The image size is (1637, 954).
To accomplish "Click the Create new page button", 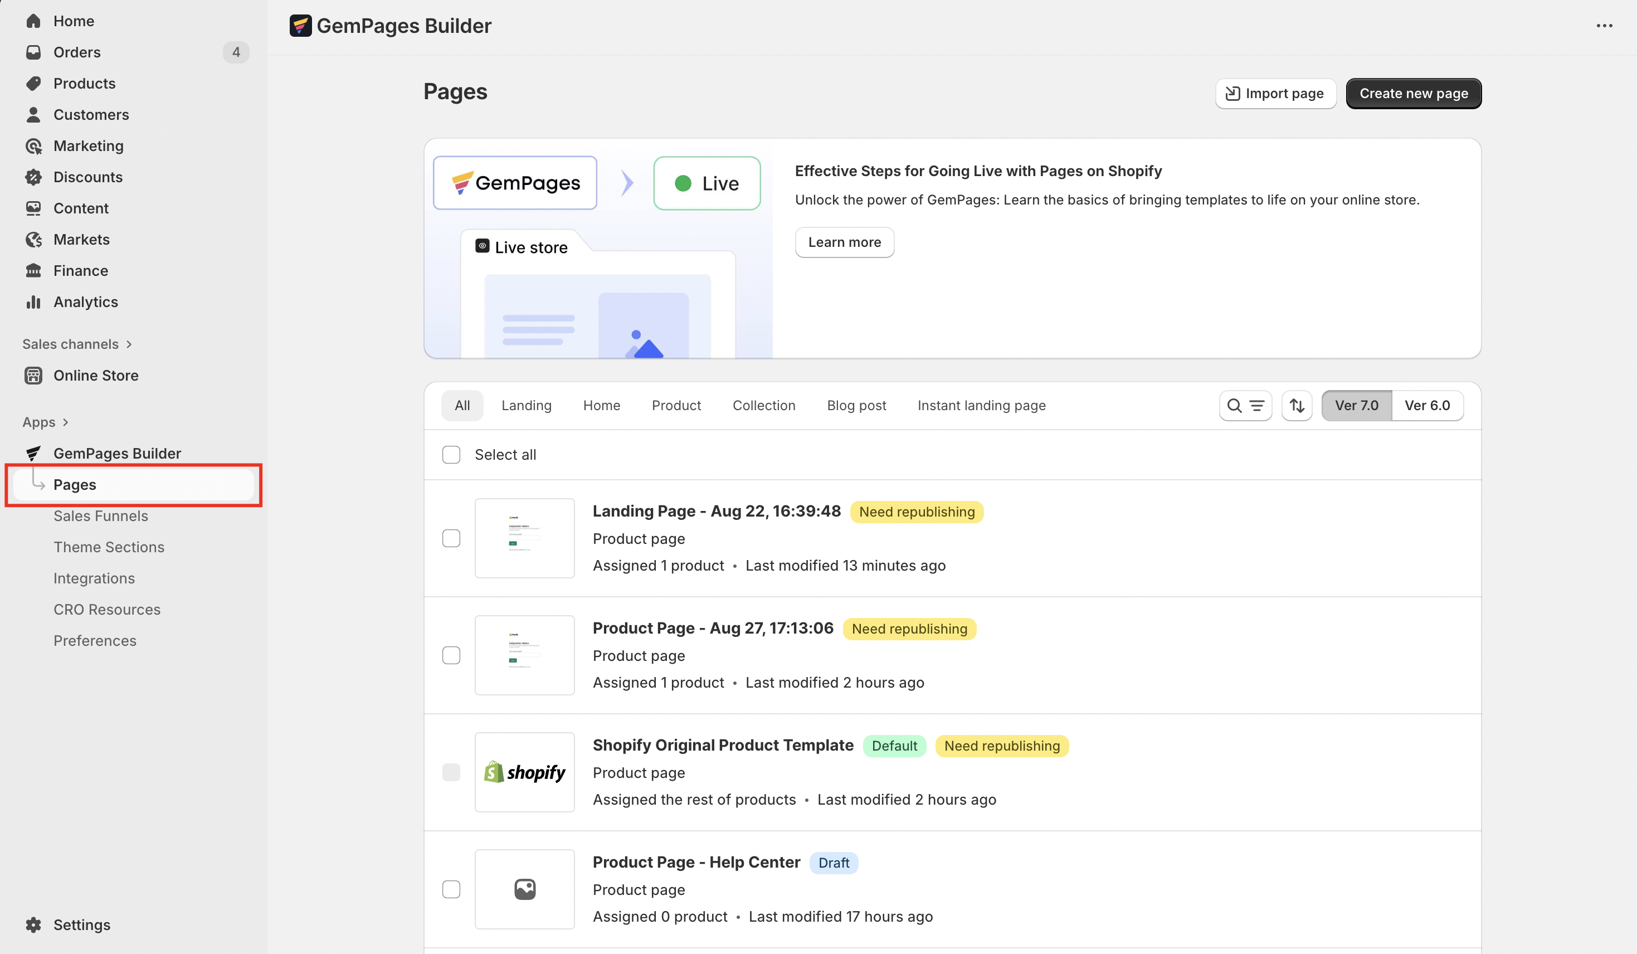I will coord(1413,94).
